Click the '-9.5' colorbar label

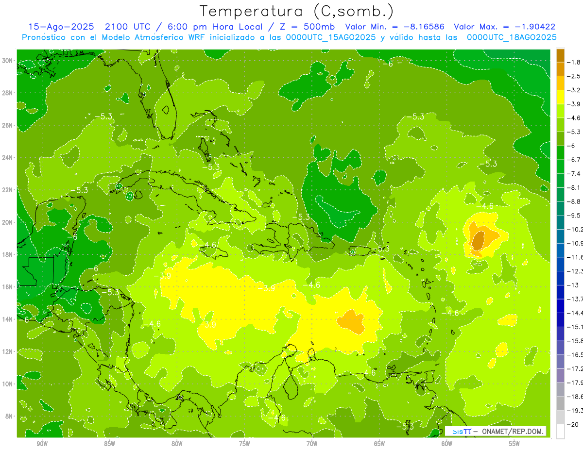[x=574, y=216]
